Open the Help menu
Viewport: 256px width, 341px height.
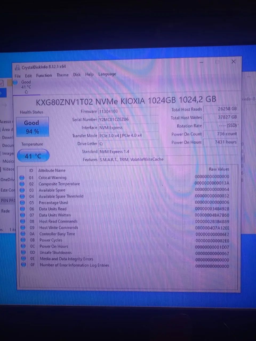coord(89,74)
